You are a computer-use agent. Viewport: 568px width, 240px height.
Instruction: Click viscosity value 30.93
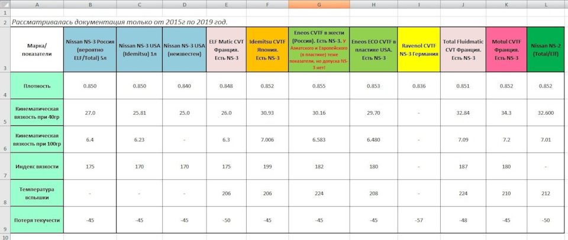pyautogui.click(x=267, y=112)
